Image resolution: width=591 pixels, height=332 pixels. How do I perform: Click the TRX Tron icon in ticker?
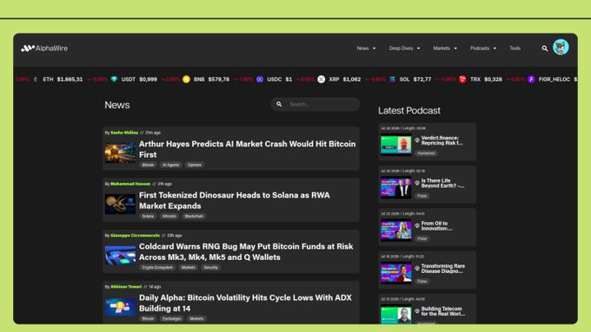[462, 80]
